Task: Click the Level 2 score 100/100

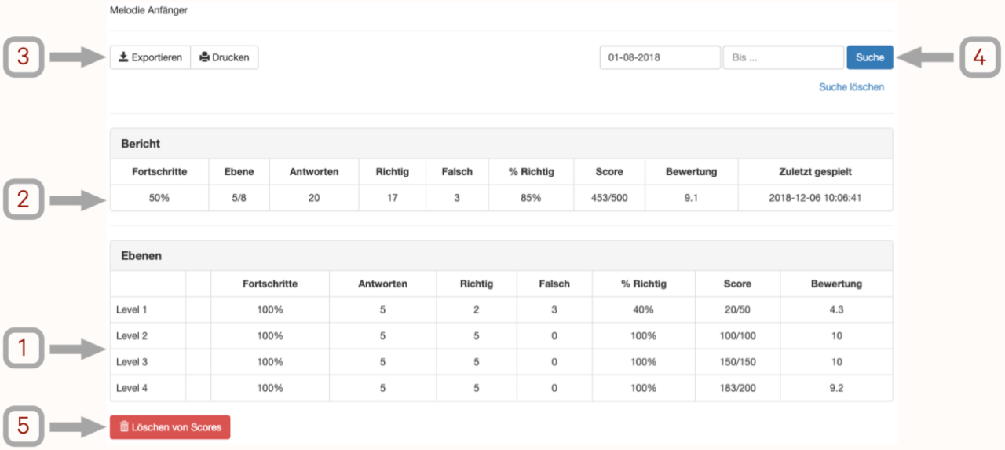Action: pos(737,336)
